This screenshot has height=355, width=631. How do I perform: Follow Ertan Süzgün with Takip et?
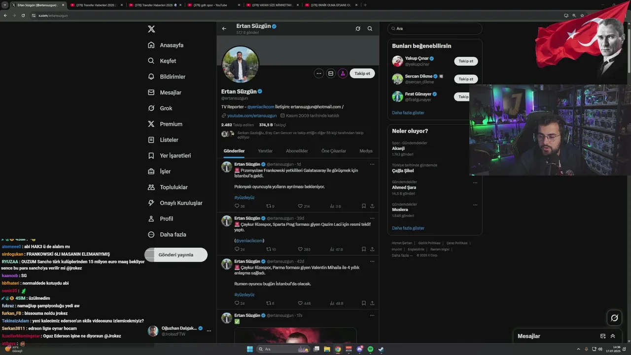coord(362,73)
